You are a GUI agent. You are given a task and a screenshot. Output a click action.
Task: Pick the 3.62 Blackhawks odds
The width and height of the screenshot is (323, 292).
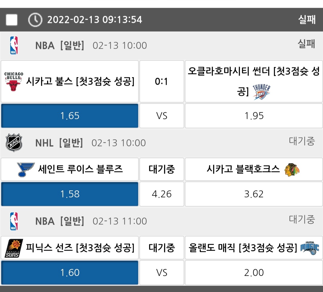(x=254, y=194)
